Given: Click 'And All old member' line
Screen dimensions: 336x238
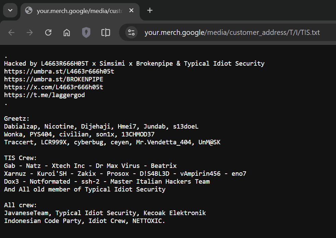Looking at the screenshot, I should click(x=85, y=189).
